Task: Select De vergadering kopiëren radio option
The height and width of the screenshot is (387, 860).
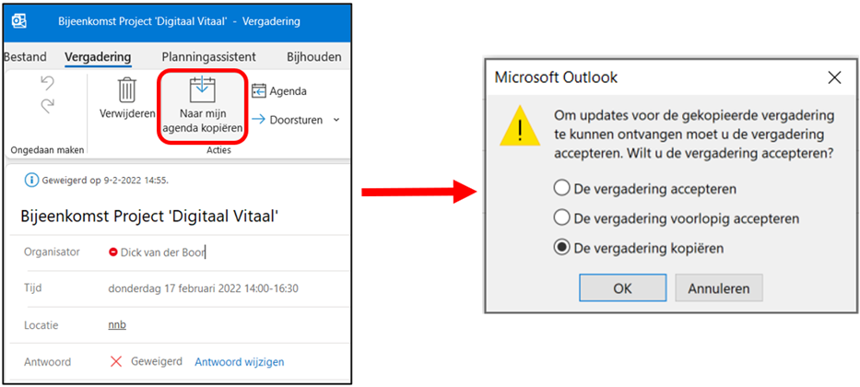Action: coord(561,248)
